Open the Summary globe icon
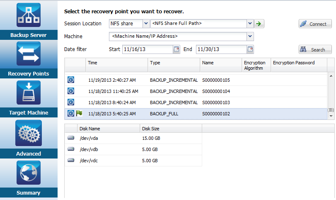Viewport: 336px width, 200px height. pyautogui.click(x=28, y=173)
